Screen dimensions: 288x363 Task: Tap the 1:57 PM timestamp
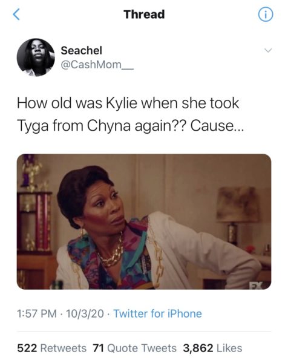point(36,313)
